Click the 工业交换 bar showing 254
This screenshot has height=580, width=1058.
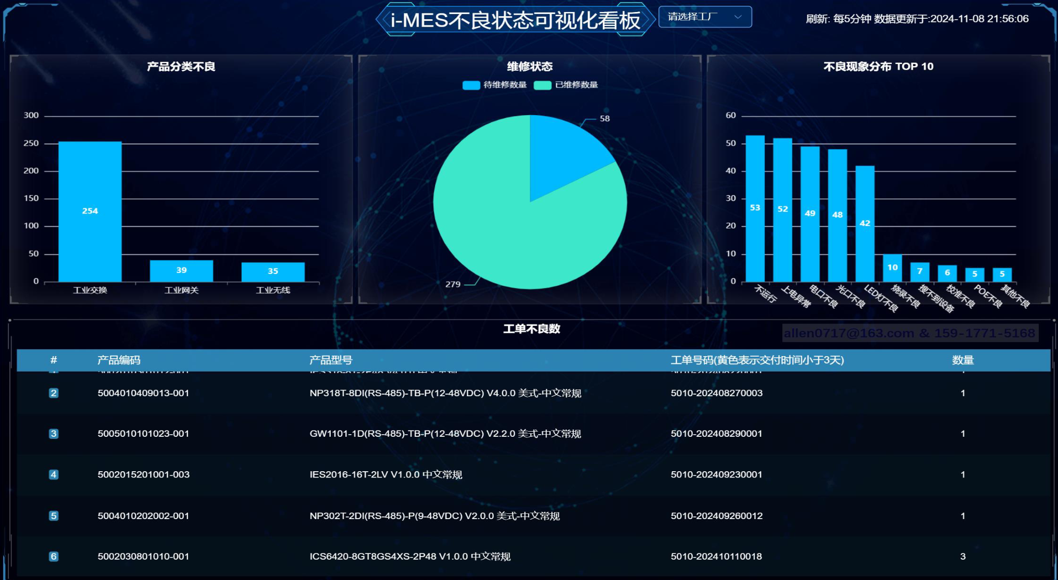[90, 211]
